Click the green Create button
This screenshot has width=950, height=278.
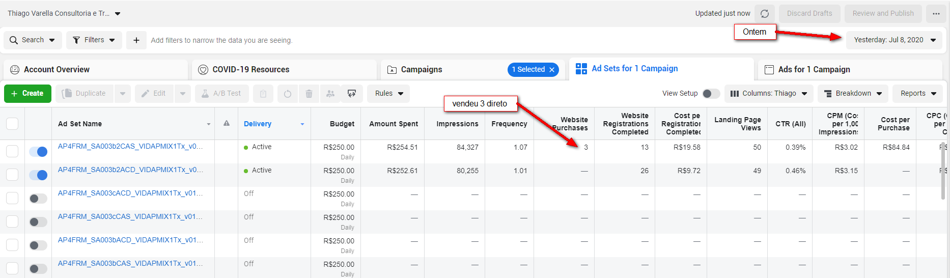[x=27, y=94]
